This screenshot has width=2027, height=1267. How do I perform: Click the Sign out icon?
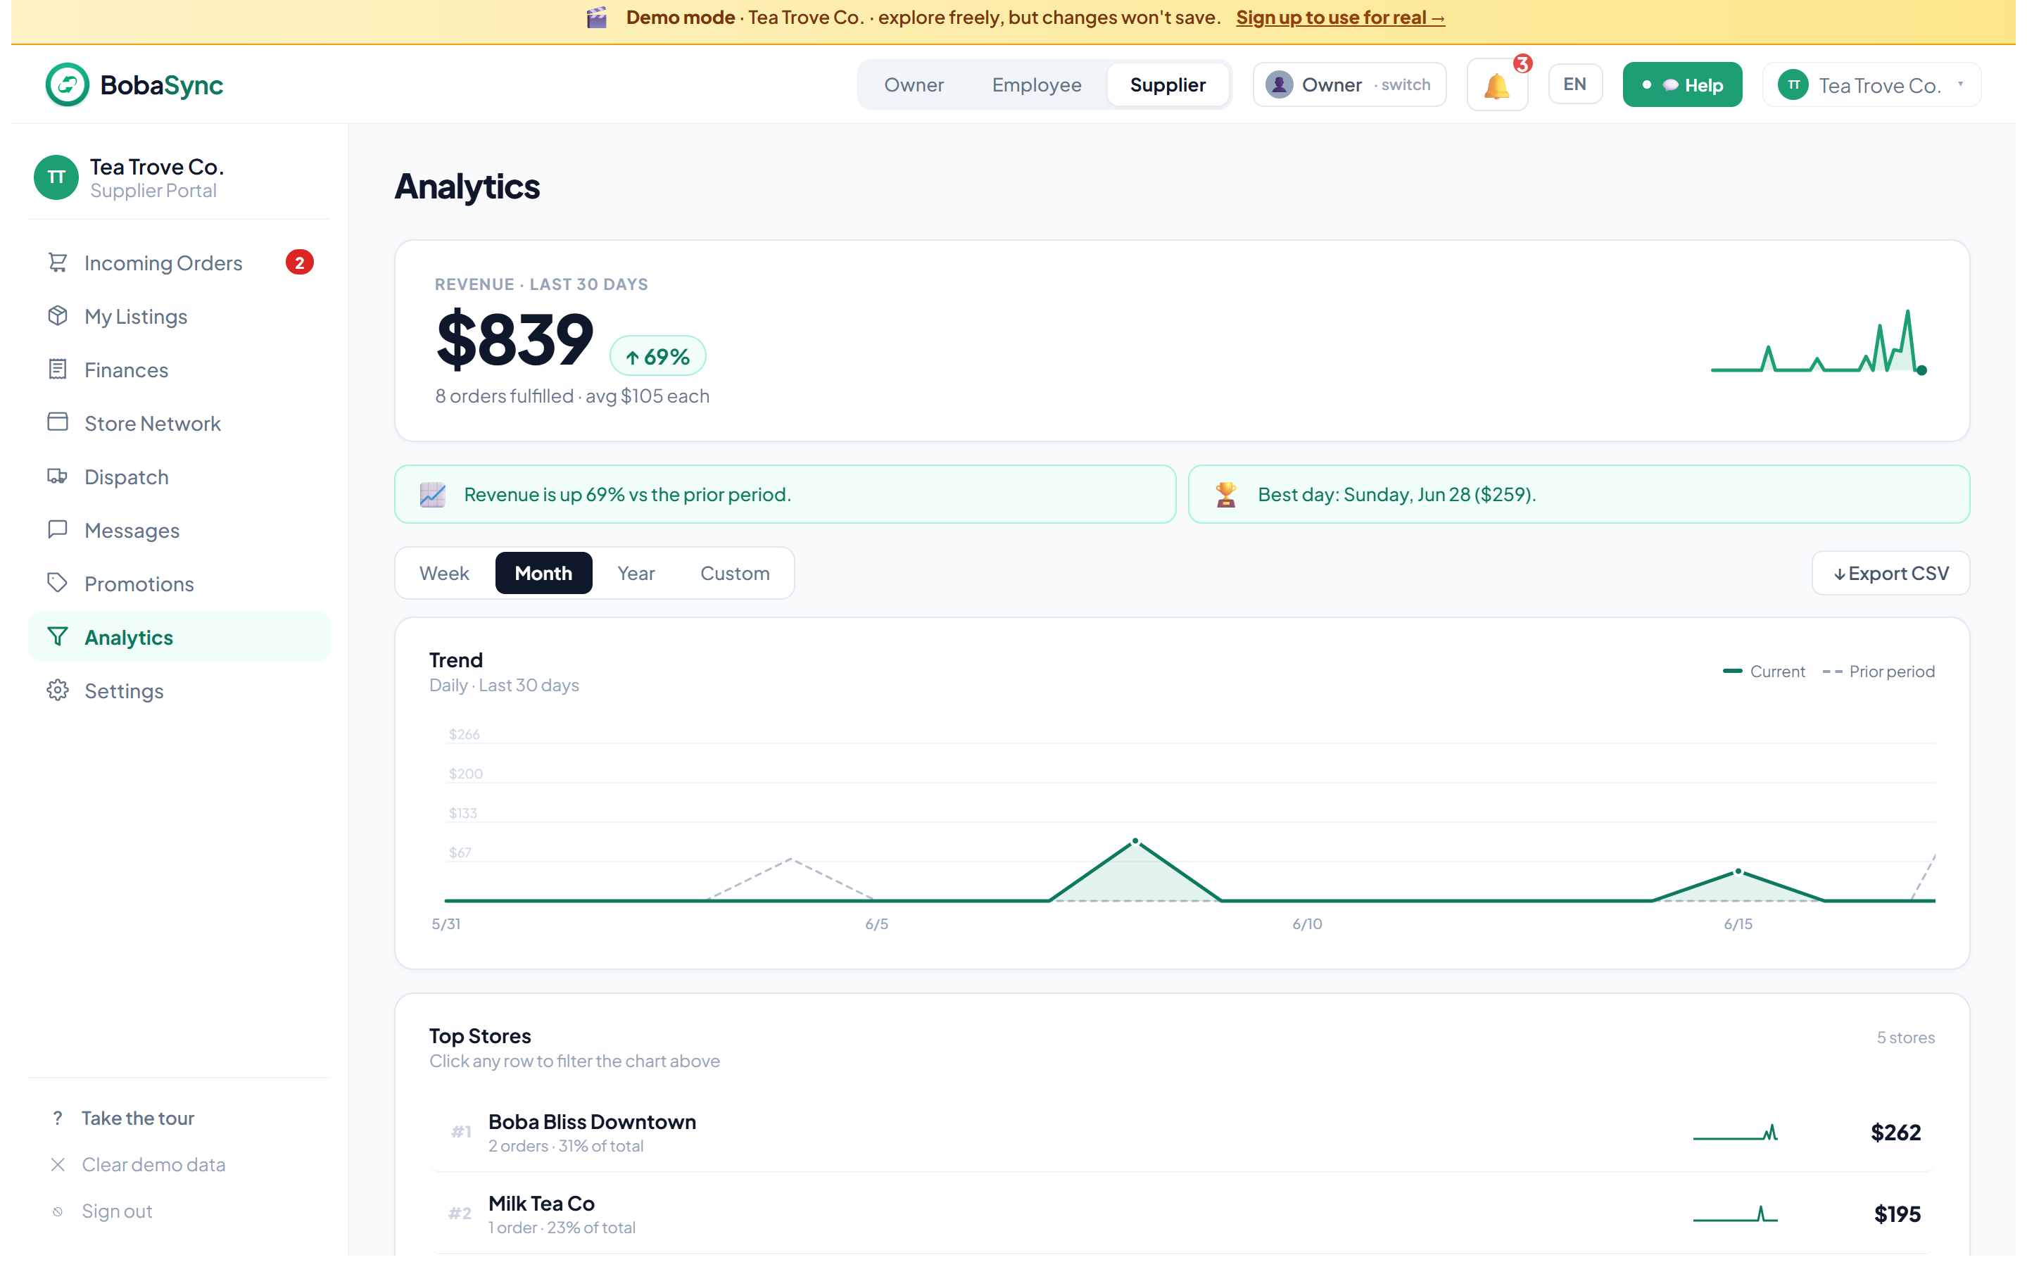[58, 1211]
